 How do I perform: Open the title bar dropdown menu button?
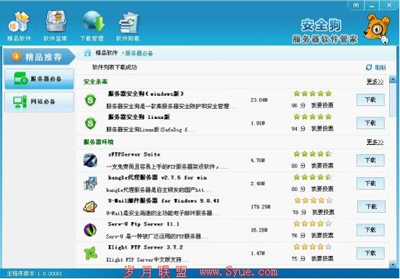click(356, 5)
